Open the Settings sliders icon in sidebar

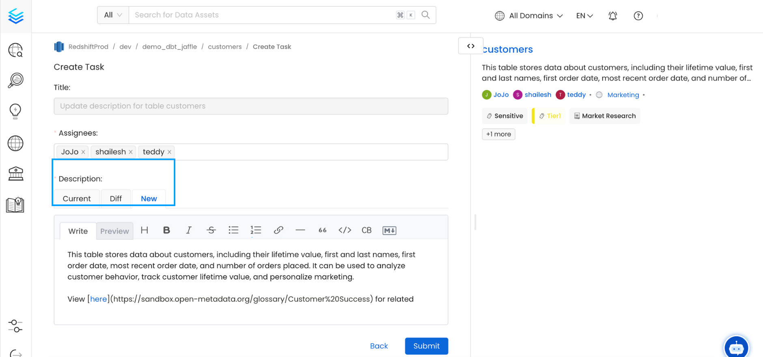click(15, 326)
